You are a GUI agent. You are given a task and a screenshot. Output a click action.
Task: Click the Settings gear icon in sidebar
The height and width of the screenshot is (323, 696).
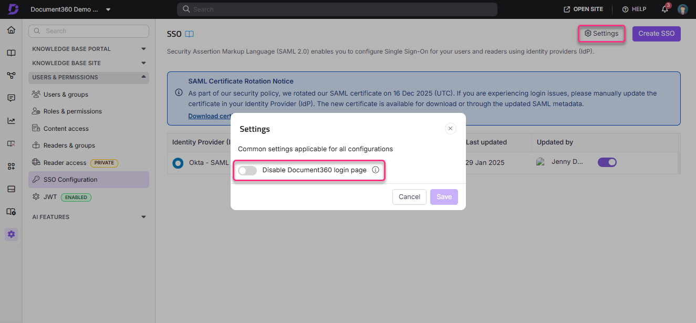point(11,234)
